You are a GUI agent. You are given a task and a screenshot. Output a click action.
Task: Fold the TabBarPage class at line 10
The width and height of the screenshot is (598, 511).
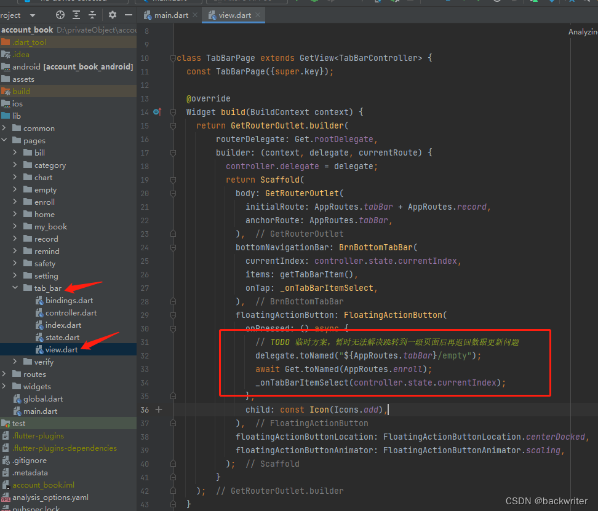173,58
